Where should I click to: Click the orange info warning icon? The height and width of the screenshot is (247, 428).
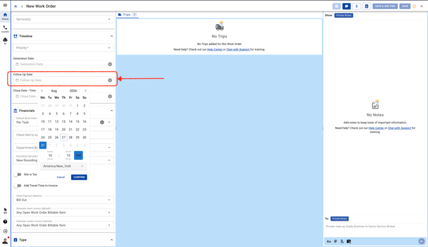[414, 6]
